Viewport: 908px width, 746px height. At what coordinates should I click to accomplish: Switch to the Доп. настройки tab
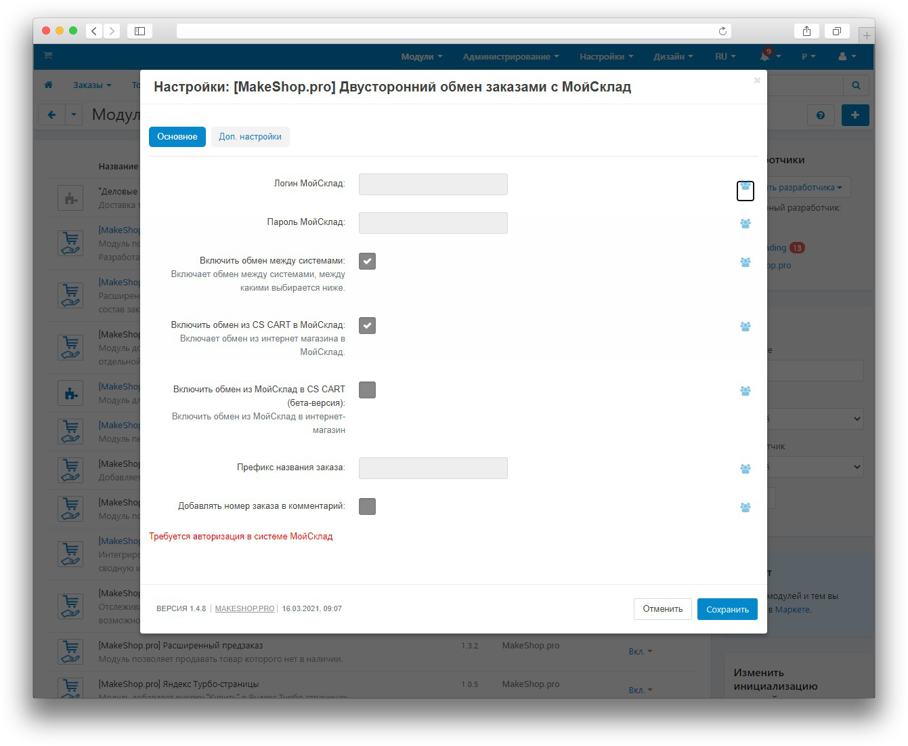tap(250, 137)
